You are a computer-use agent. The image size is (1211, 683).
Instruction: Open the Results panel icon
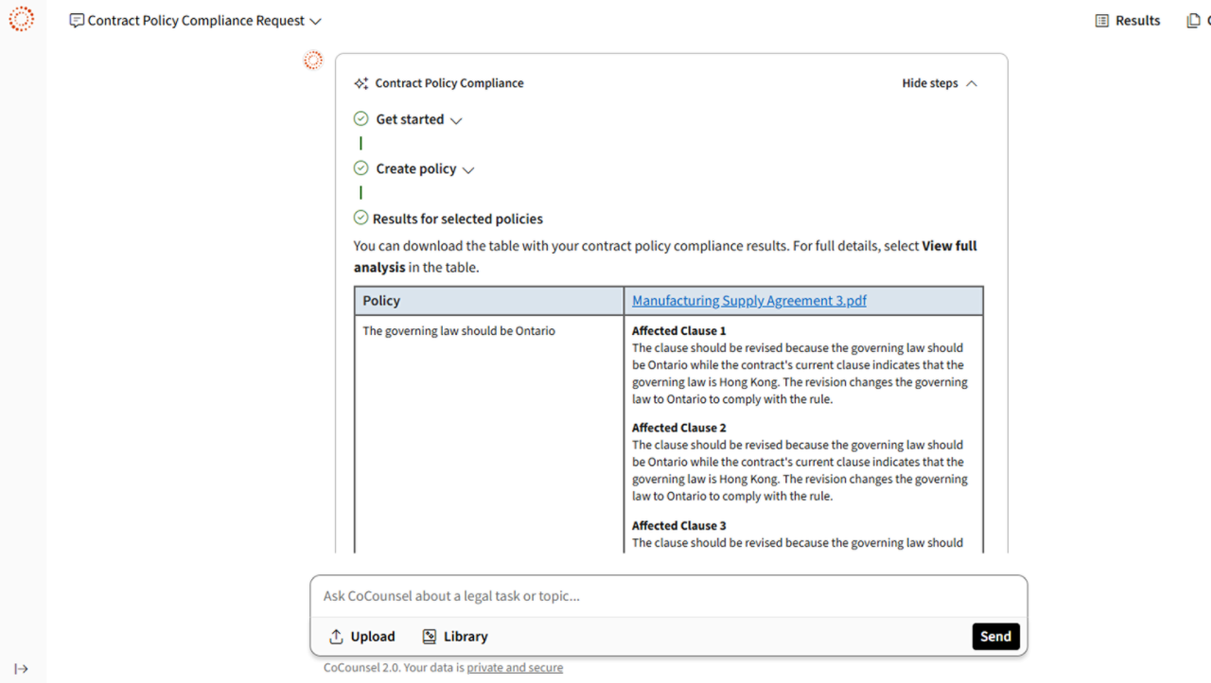1102,21
